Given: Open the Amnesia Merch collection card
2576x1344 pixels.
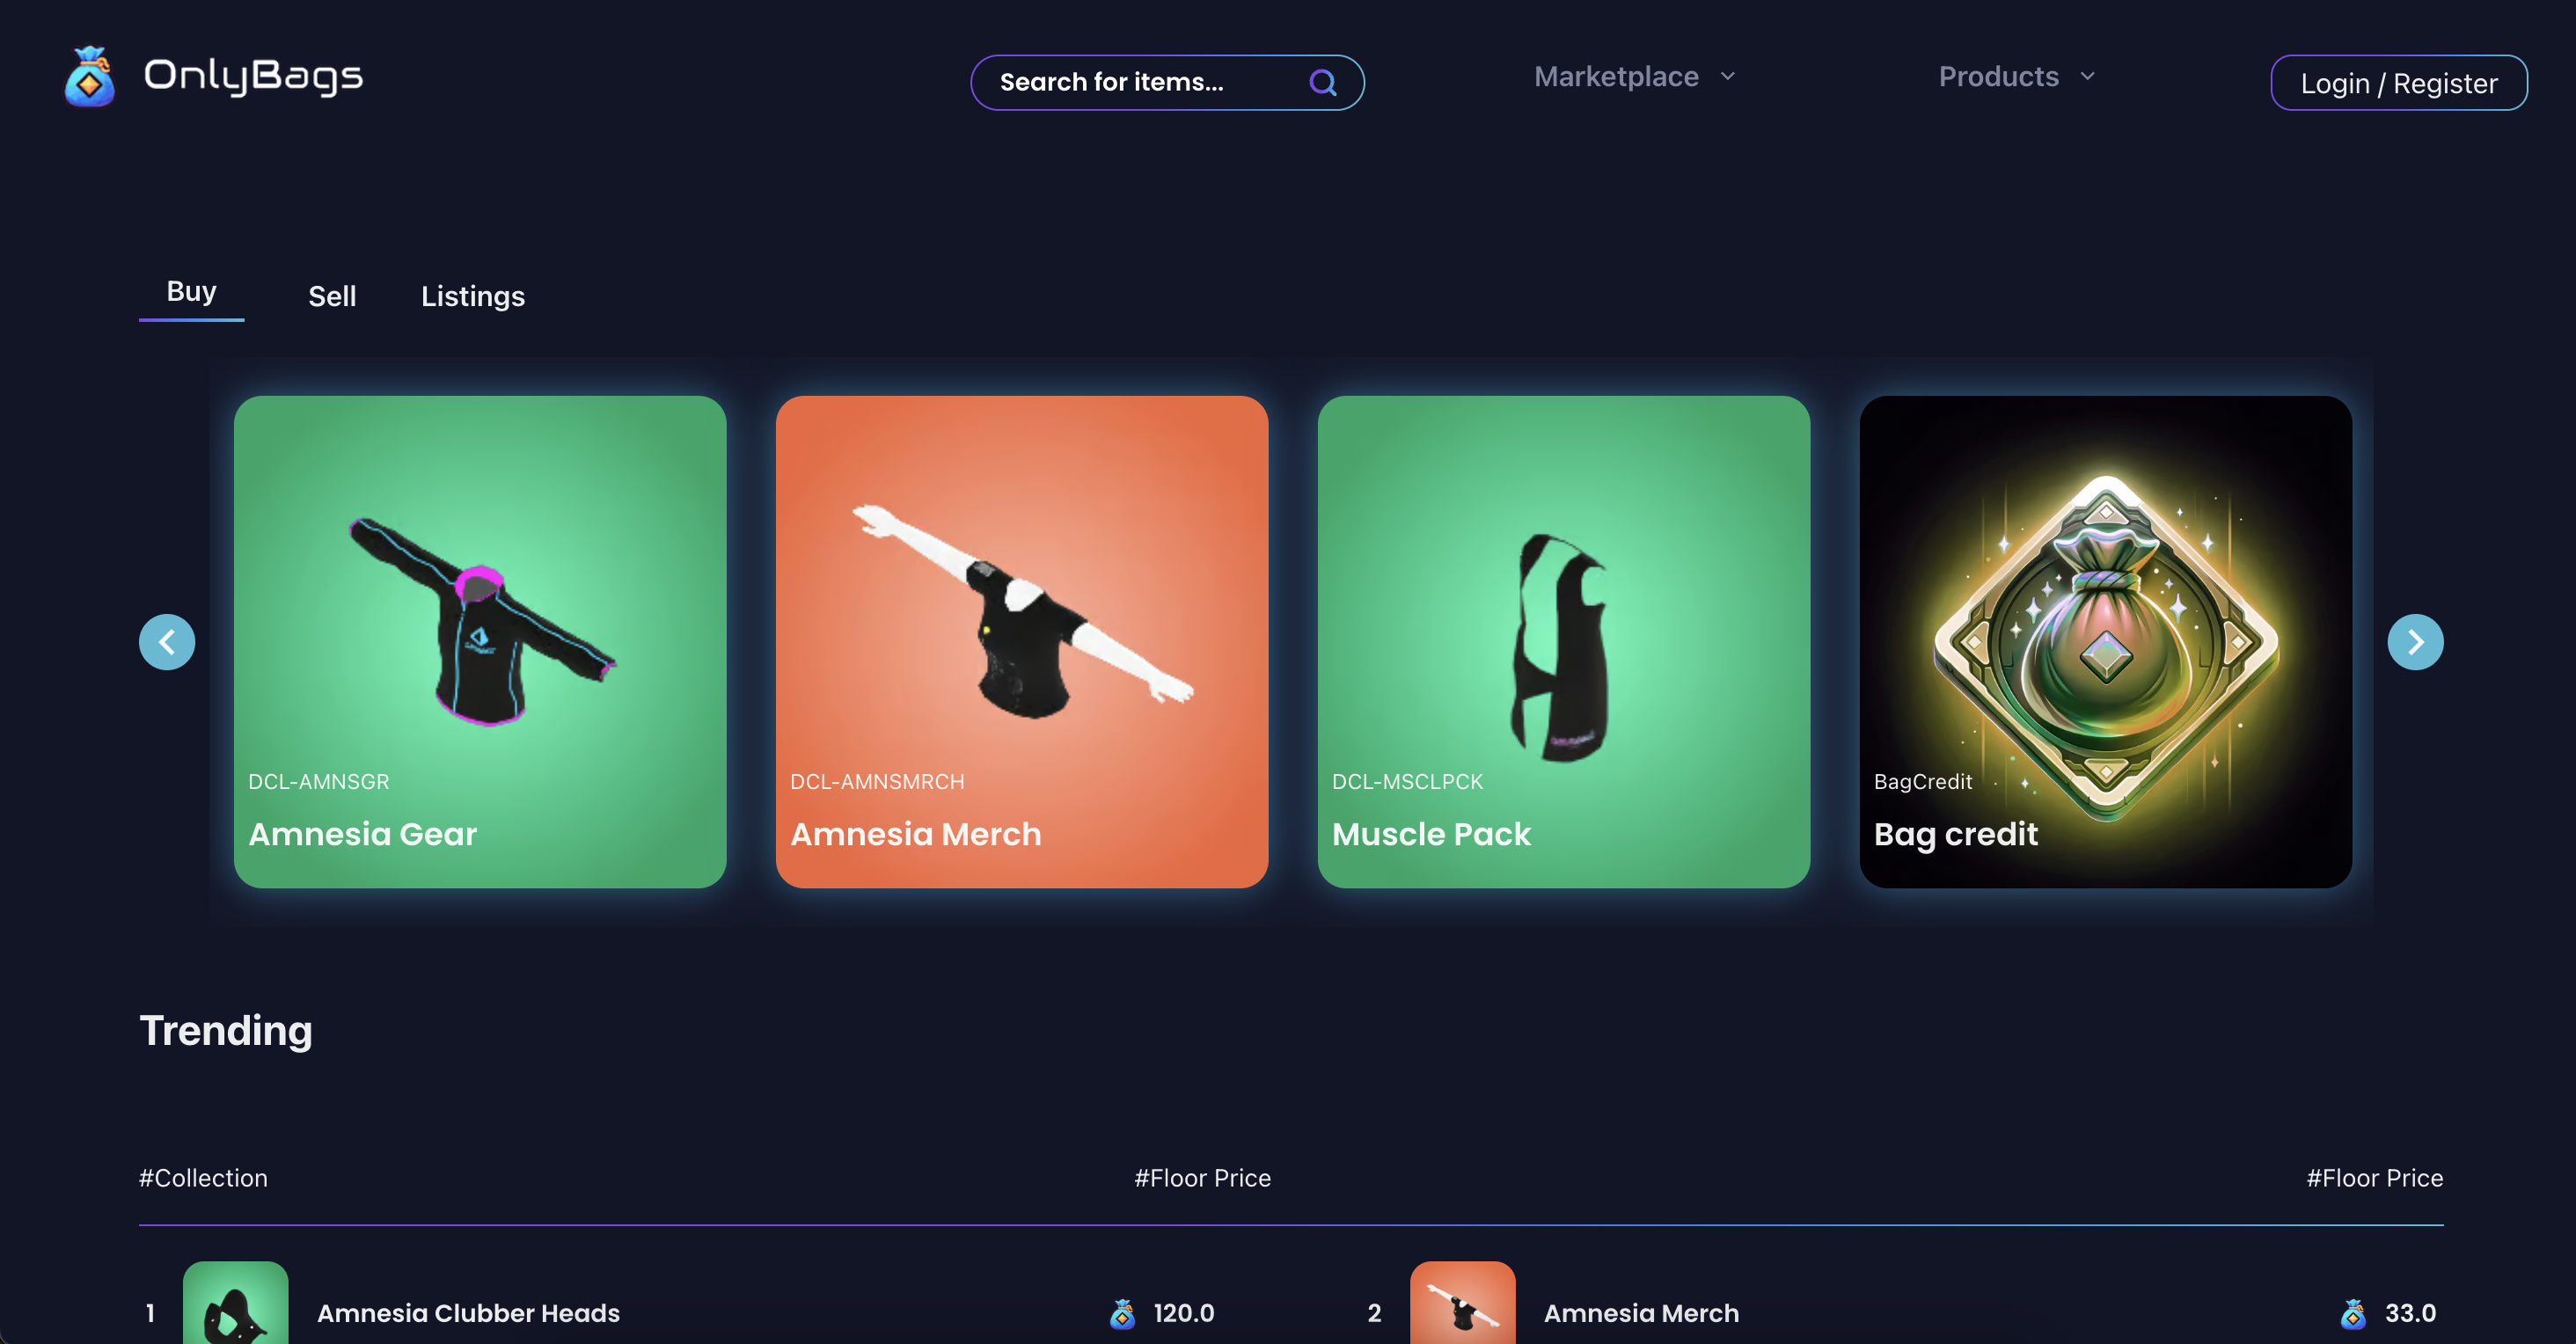Looking at the screenshot, I should coord(1022,642).
